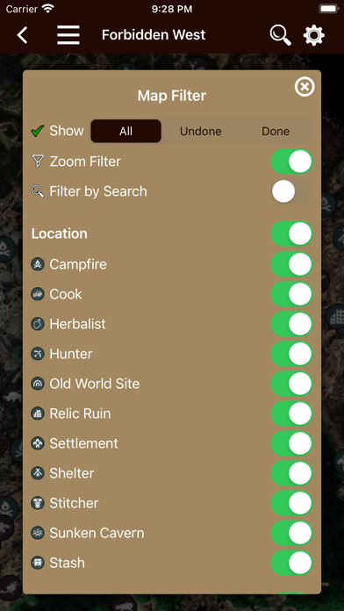Select the All show segment
The width and height of the screenshot is (344, 611).
[x=125, y=132]
